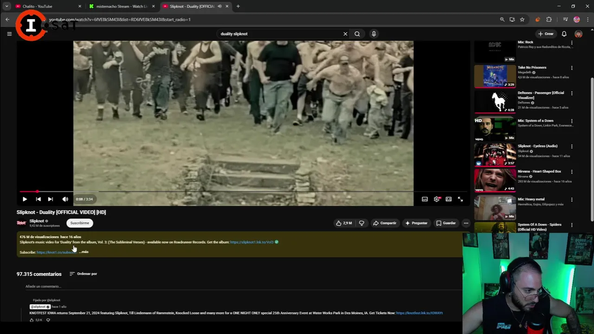The width and height of the screenshot is (594, 334).
Task: Open options for Nirvana - Heart-Shaped Box
Action: tap(572, 172)
